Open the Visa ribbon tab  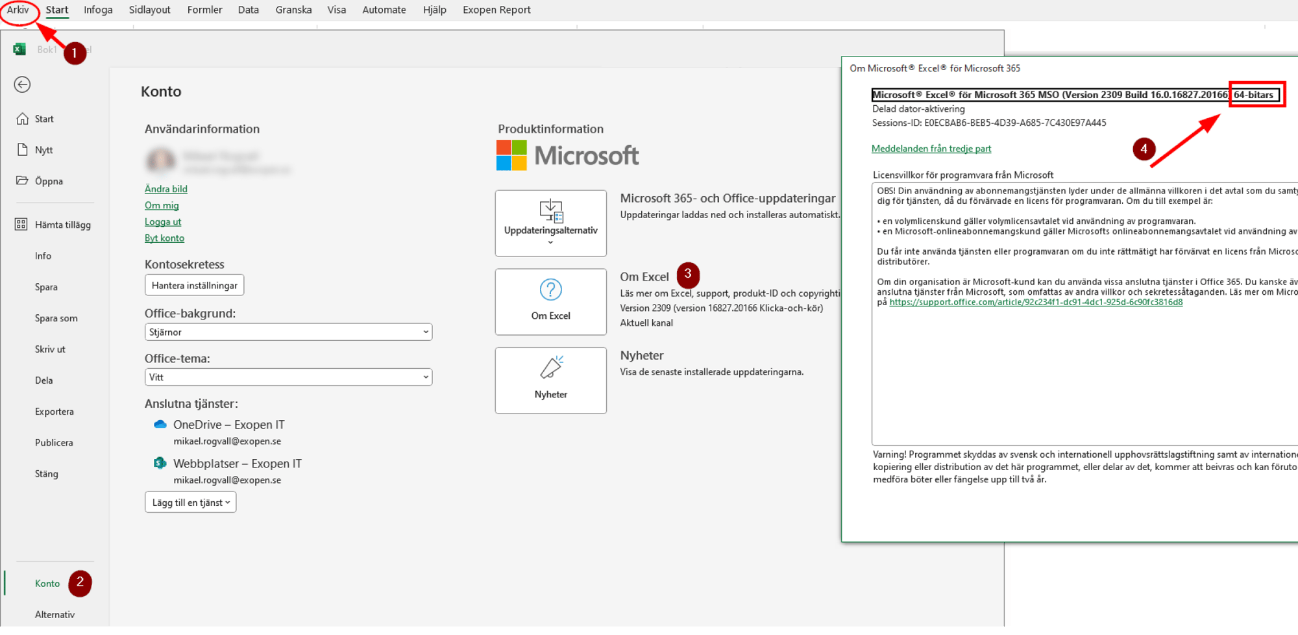click(x=337, y=10)
